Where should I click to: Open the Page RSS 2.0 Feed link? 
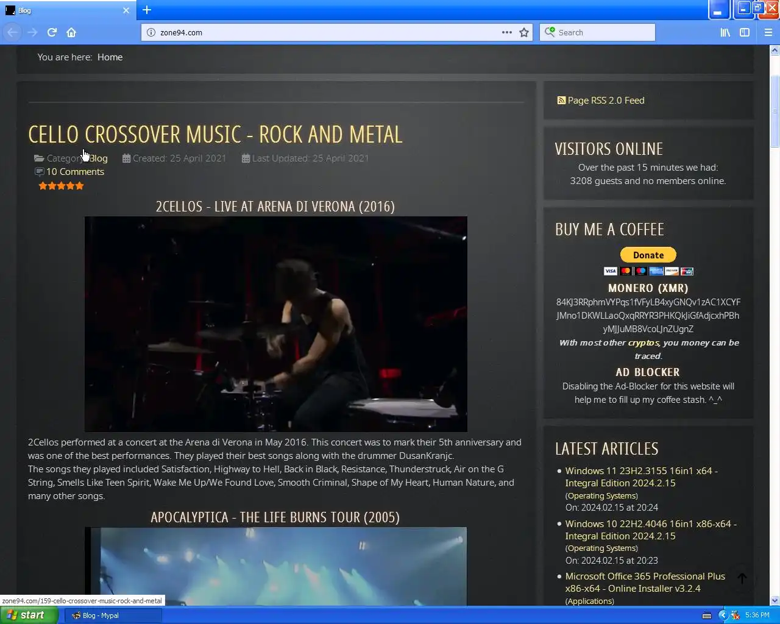(x=606, y=100)
